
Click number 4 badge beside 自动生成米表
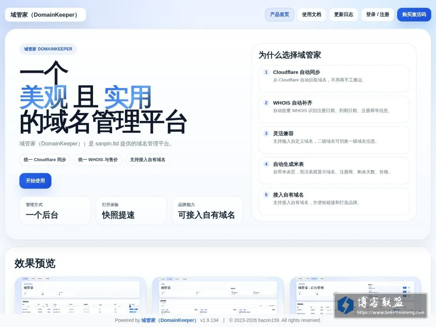pos(266,164)
